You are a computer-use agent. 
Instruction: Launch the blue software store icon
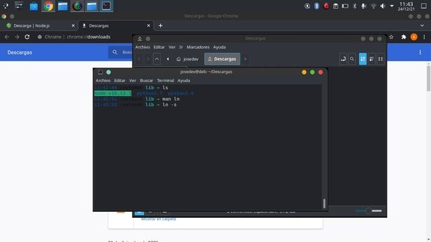coord(34,6)
